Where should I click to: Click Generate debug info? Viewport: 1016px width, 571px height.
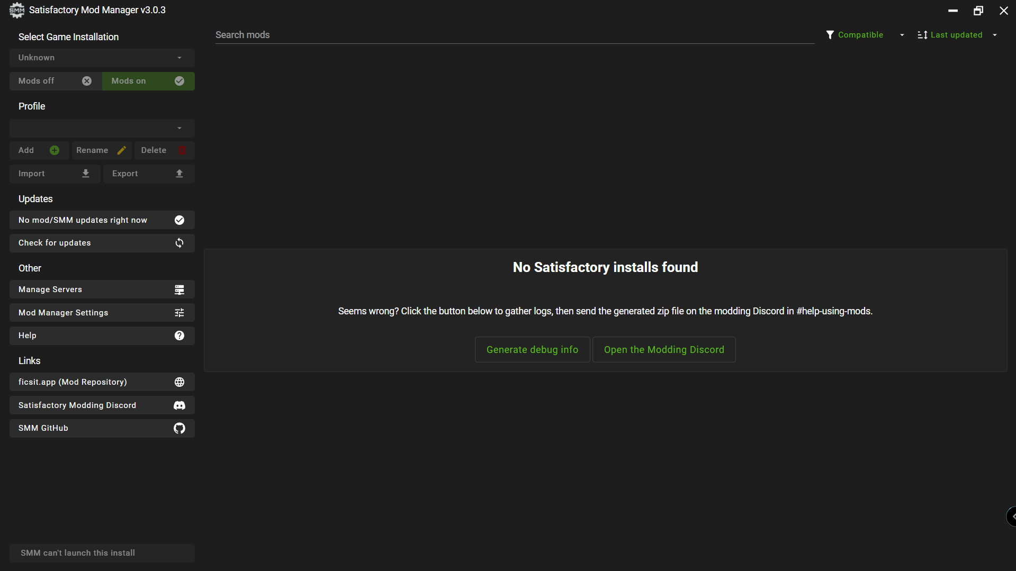[x=532, y=350]
